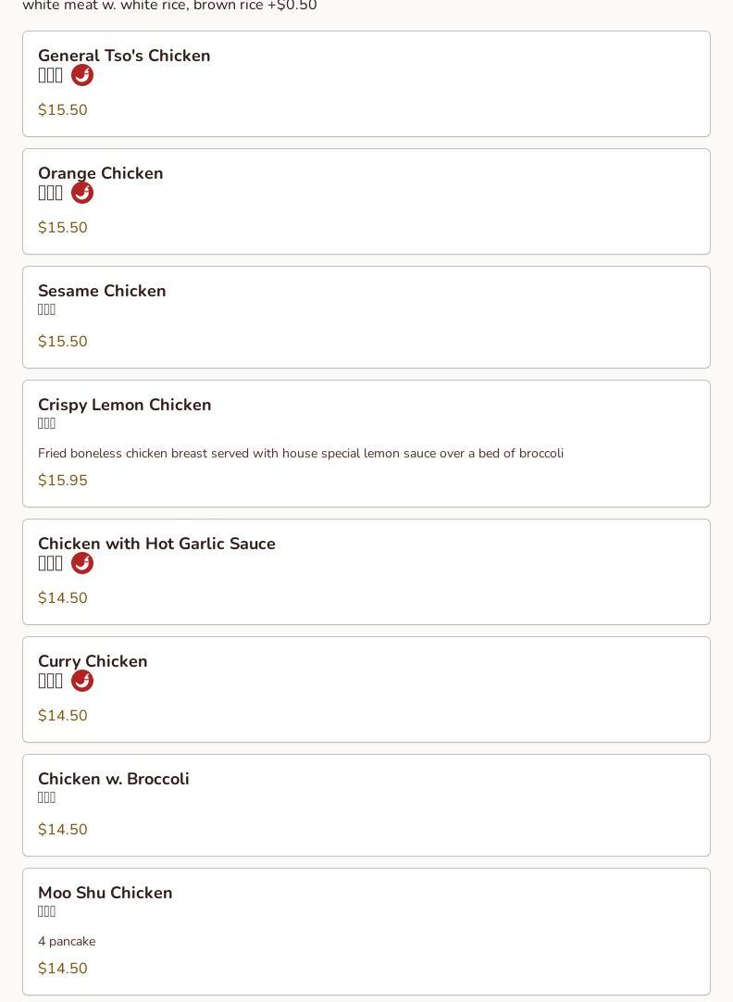Select the Orange Chicken menu item title

pyautogui.click(x=100, y=173)
